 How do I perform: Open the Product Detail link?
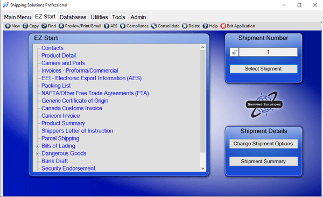click(x=59, y=55)
